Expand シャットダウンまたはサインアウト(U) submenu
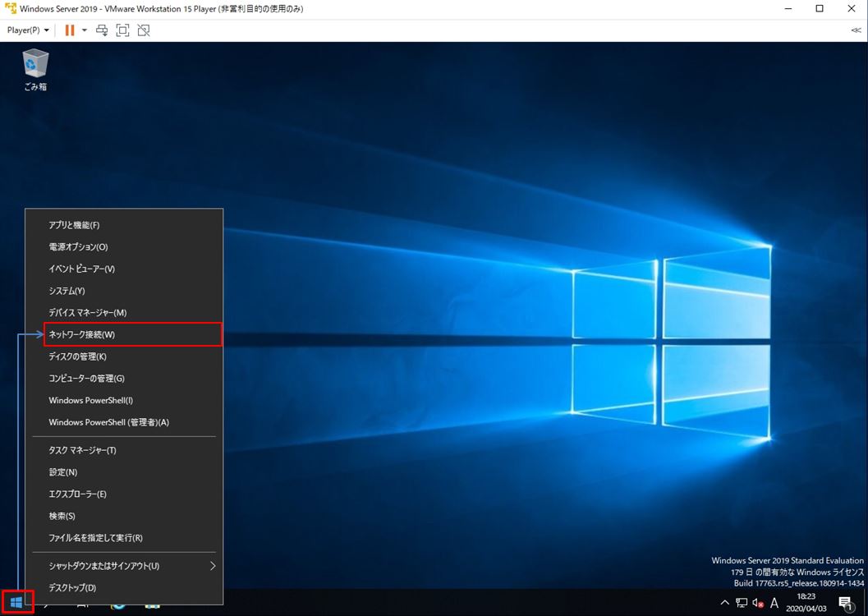Viewport: 868px width, 616px height. point(124,566)
